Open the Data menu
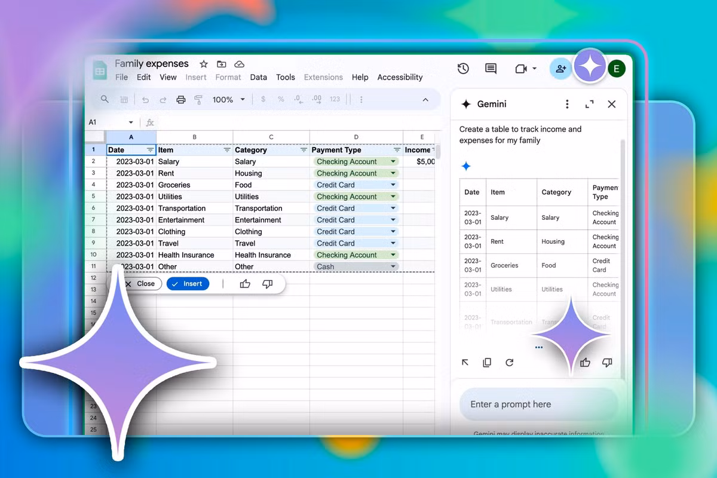Viewport: 717px width, 478px height. (258, 77)
